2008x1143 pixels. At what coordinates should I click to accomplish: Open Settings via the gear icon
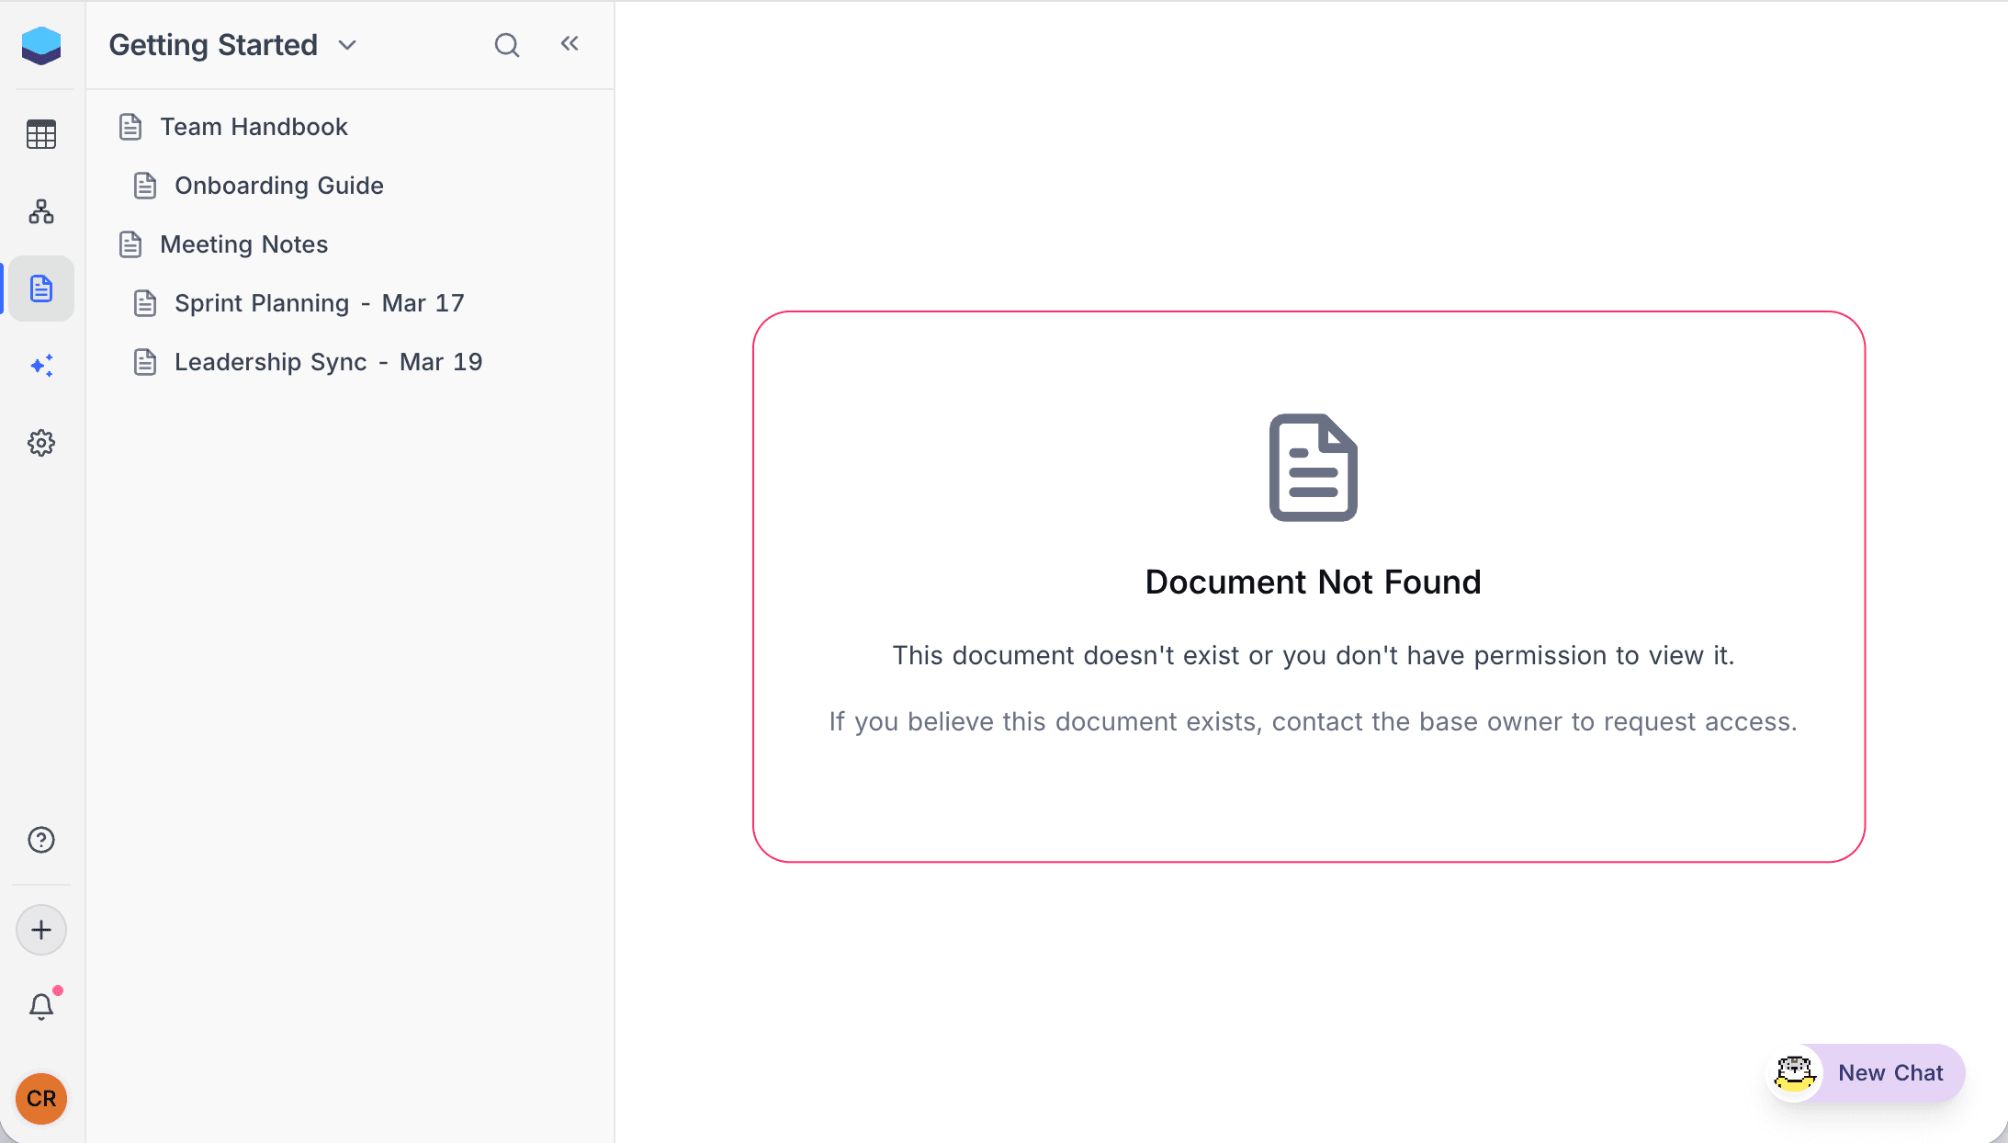coord(41,443)
